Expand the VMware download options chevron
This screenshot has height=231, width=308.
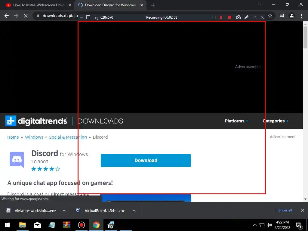64,211
